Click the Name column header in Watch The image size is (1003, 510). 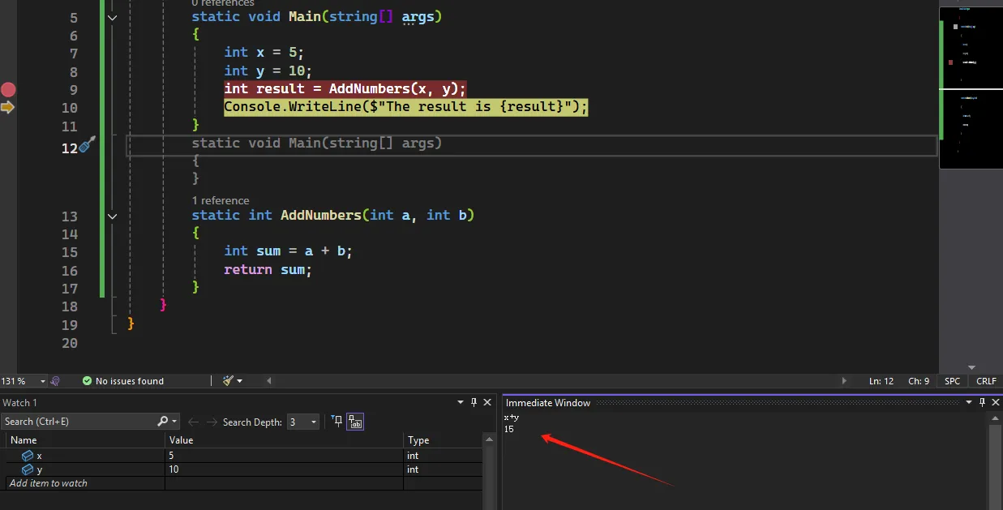(86, 440)
